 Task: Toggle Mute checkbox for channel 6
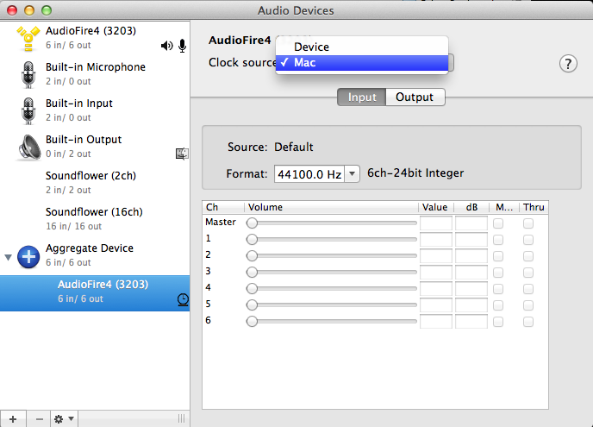(498, 322)
